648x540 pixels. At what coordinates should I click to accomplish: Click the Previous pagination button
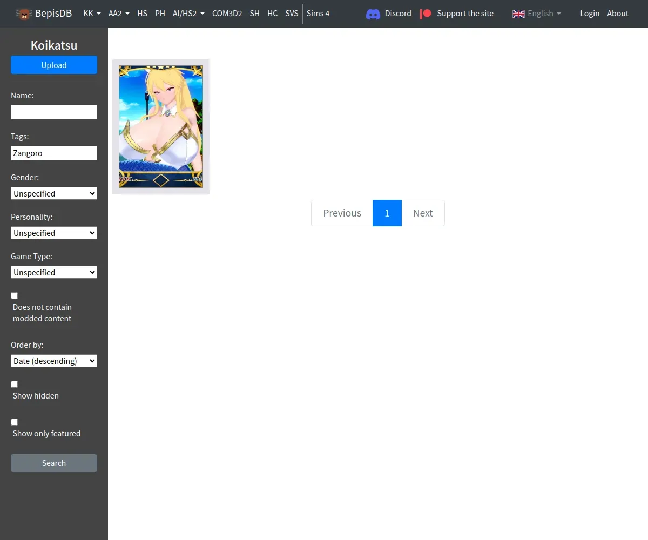342,213
